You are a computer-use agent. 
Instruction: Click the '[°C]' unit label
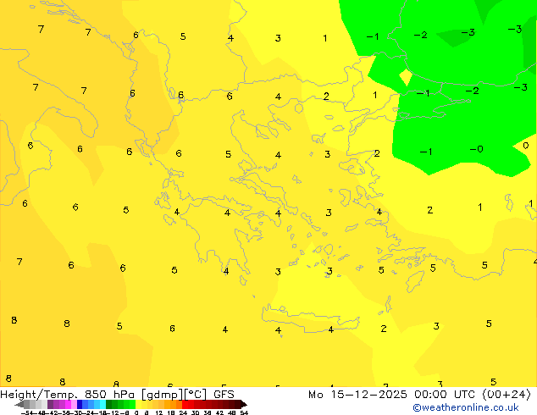196,395
